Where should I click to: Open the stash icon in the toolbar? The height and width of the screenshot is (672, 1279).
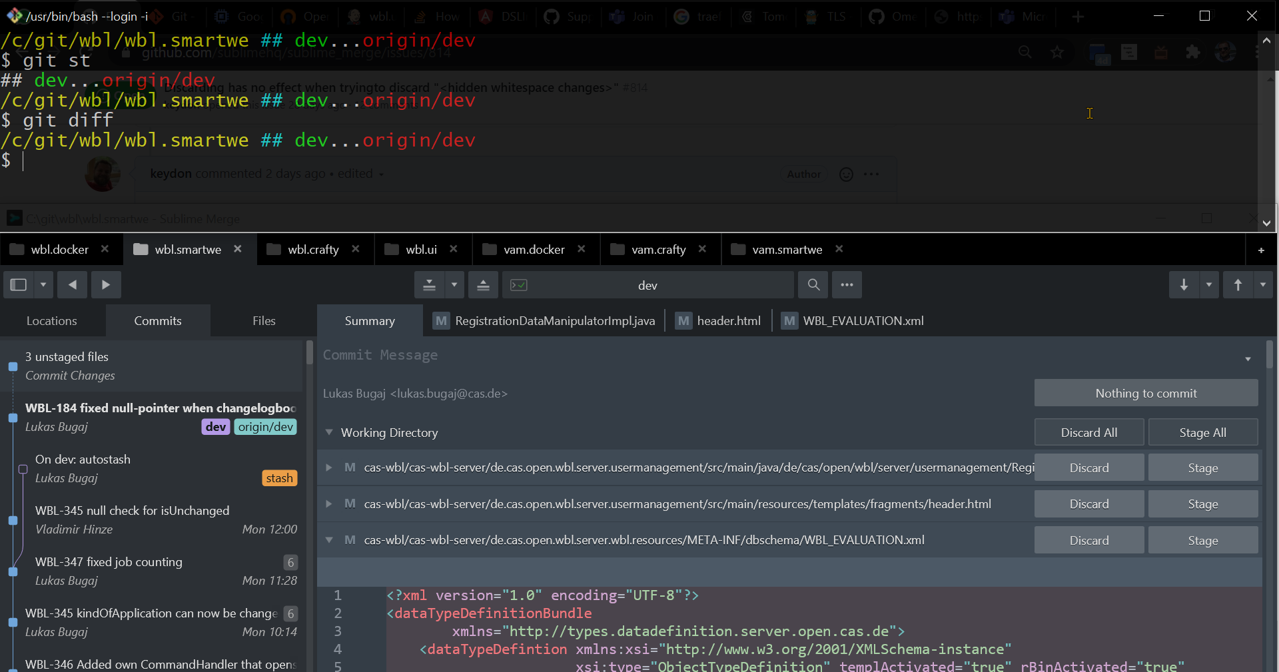[428, 284]
